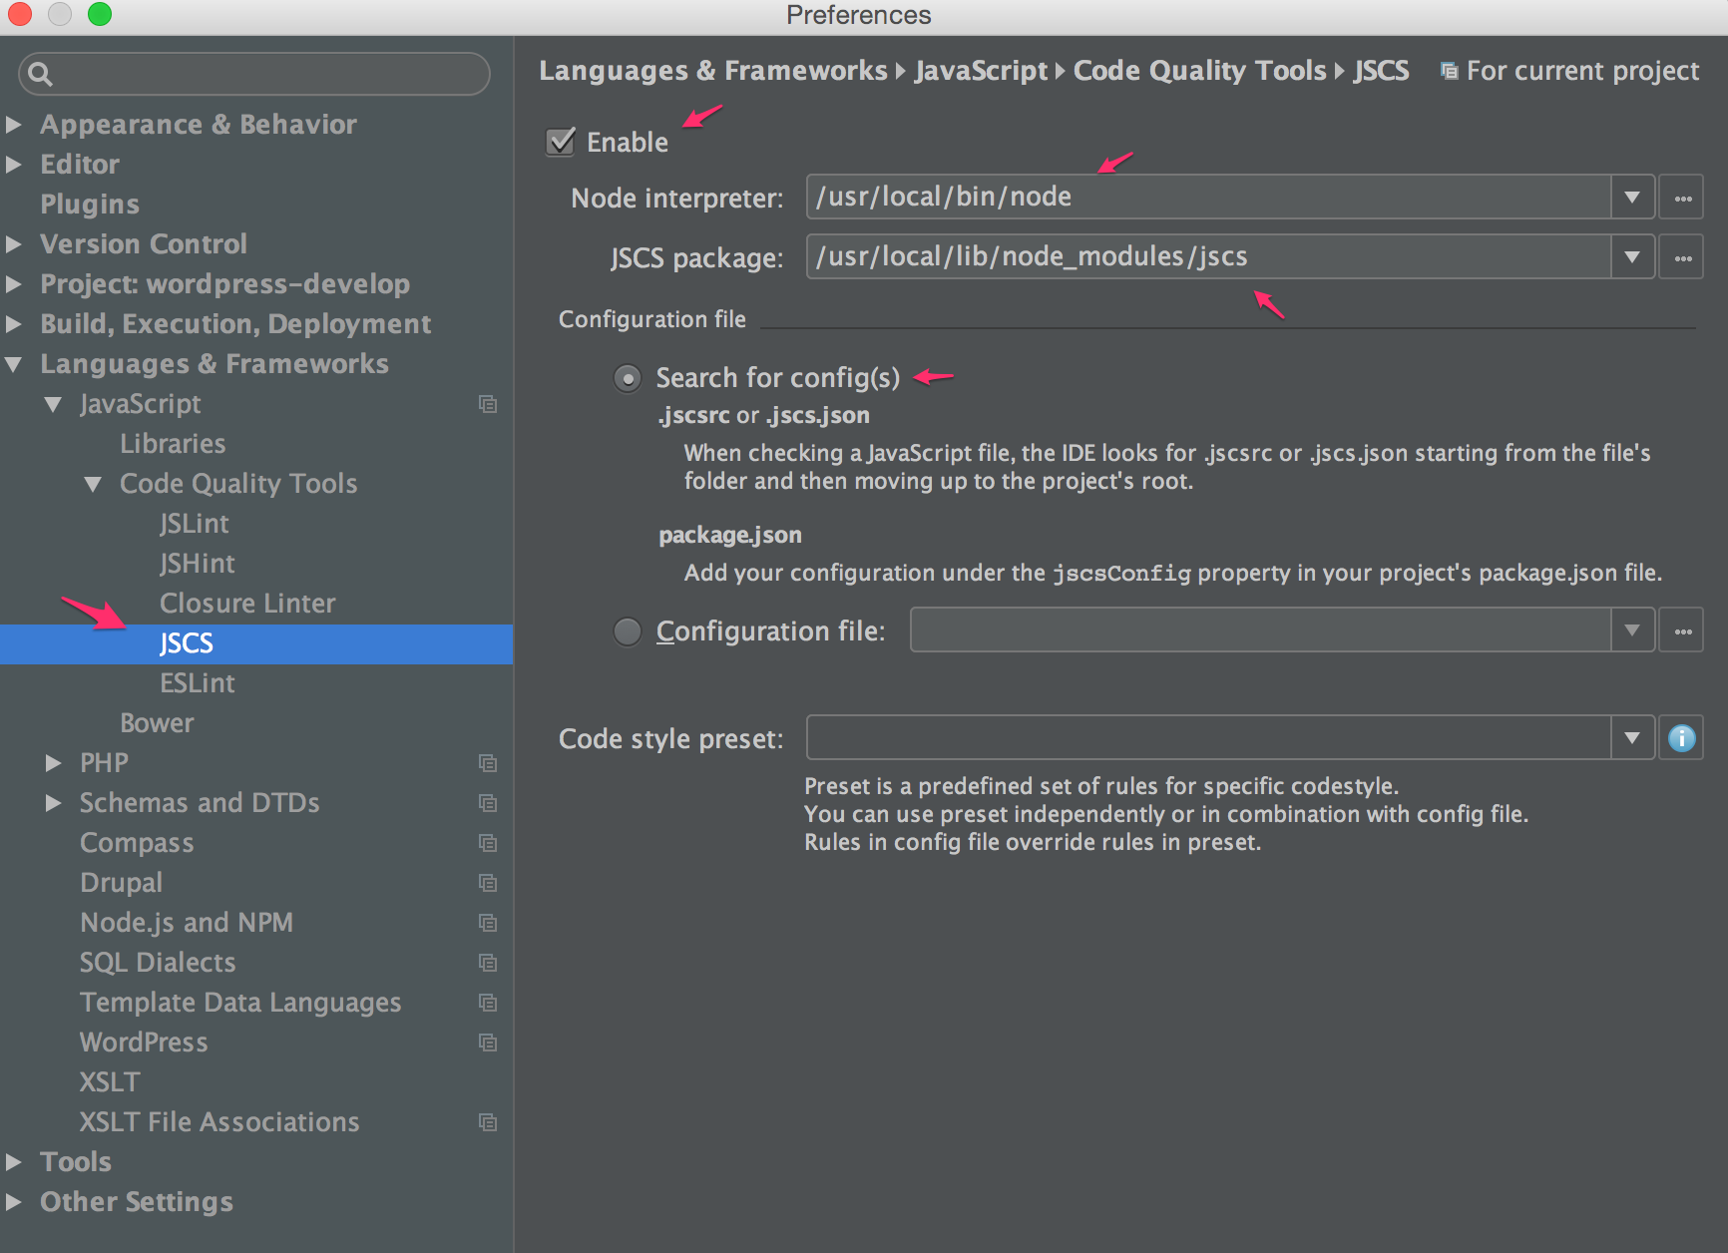Screen dimensions: 1728x1253
Task: Click project-level icon next to JavaScript
Action: (488, 404)
